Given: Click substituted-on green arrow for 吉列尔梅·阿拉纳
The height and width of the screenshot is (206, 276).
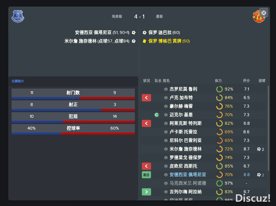Looking at the screenshot, I should (146, 192).
